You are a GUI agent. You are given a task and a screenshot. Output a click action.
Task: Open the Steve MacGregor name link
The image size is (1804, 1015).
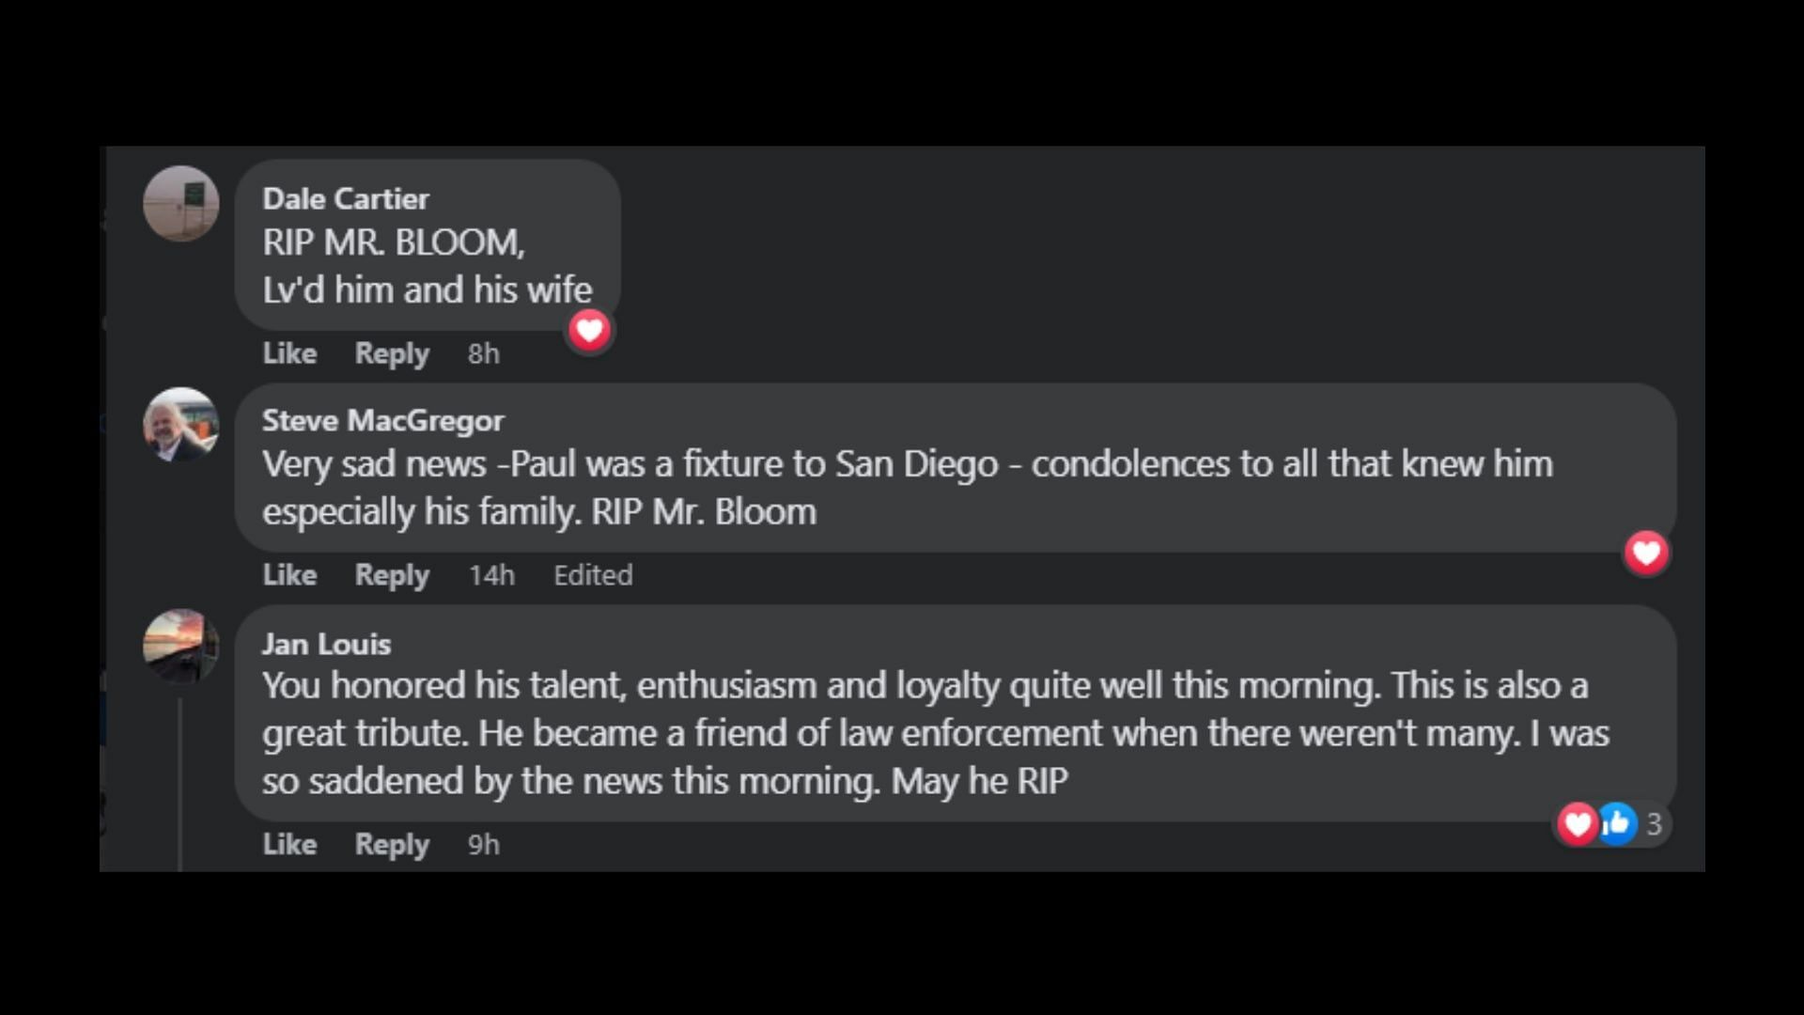[382, 421]
